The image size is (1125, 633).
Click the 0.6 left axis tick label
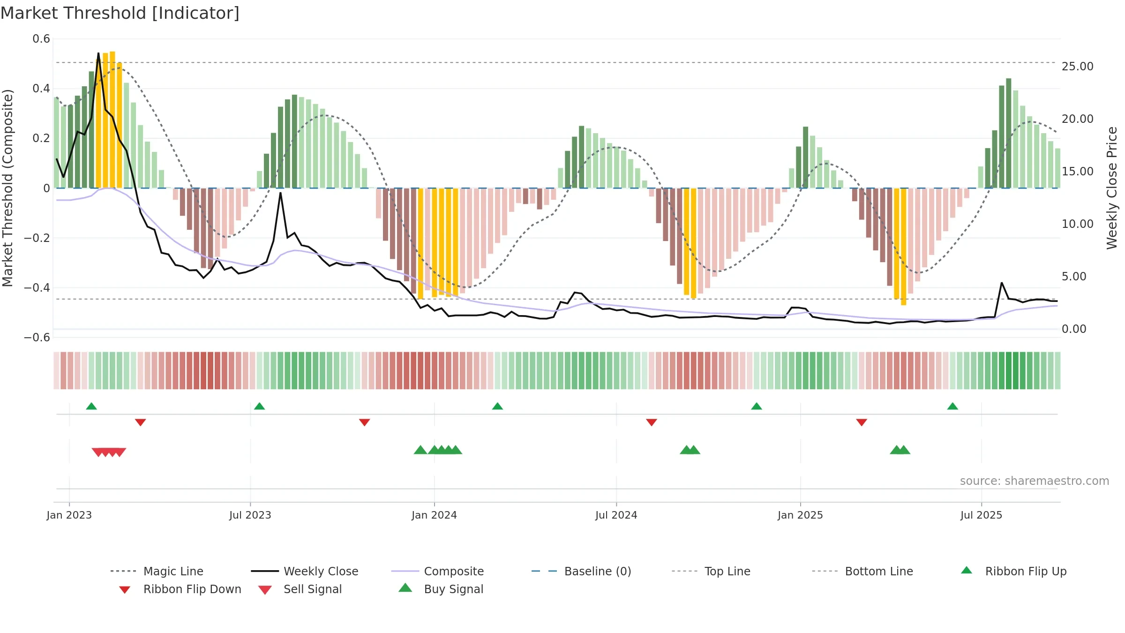coord(41,39)
